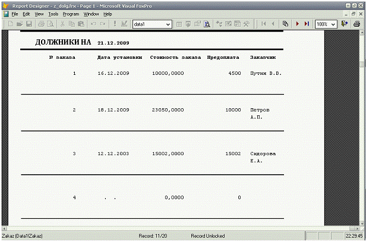
Task: Go to next page of report preview
Action: 296,24
